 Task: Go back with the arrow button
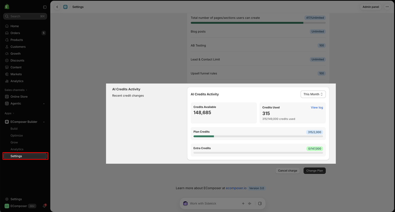tap(57, 7)
